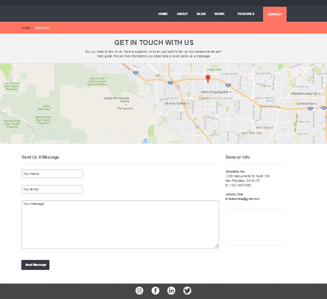This screenshot has height=299, width=327.
Task: Click the Vallco Shopping Mall map marker
Action: (x=230, y=92)
